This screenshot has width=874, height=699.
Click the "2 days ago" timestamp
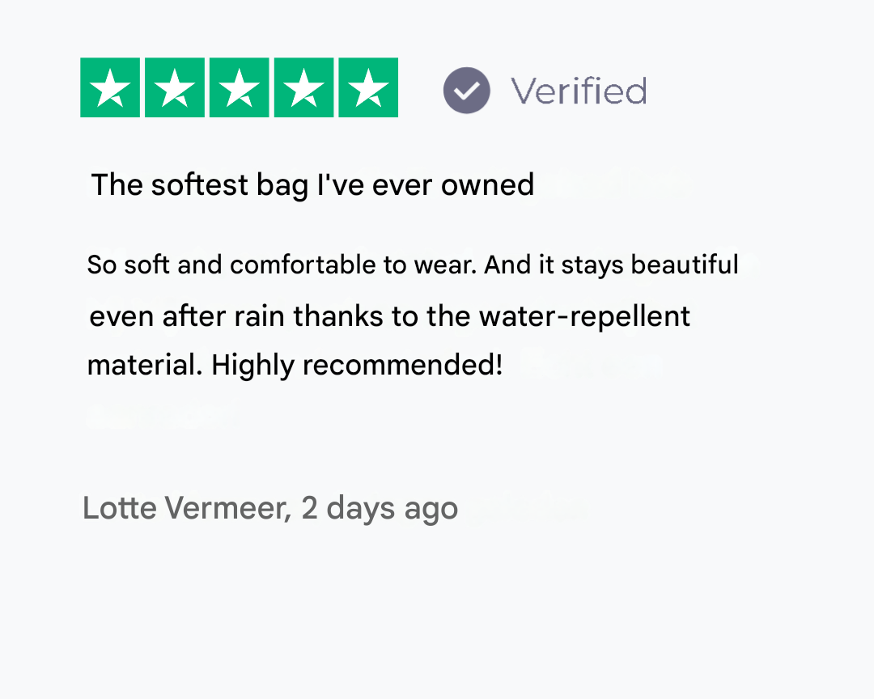[380, 508]
